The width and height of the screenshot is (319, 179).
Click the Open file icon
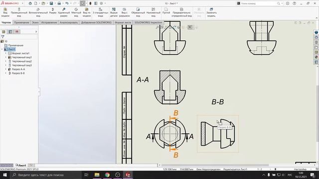43,3
